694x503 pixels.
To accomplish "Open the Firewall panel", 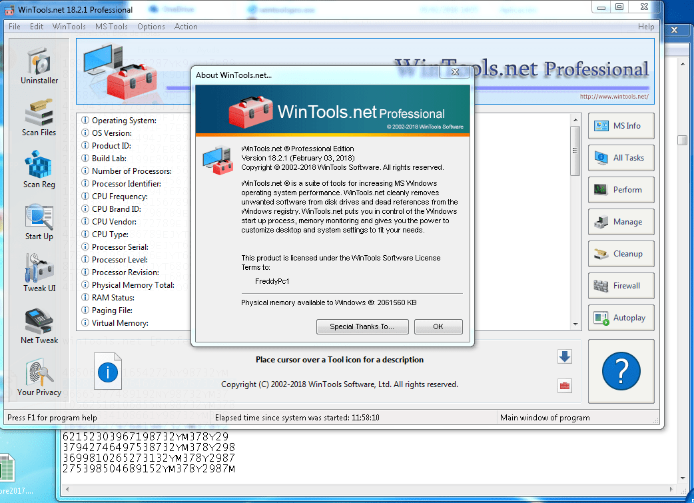I will pyautogui.click(x=621, y=286).
